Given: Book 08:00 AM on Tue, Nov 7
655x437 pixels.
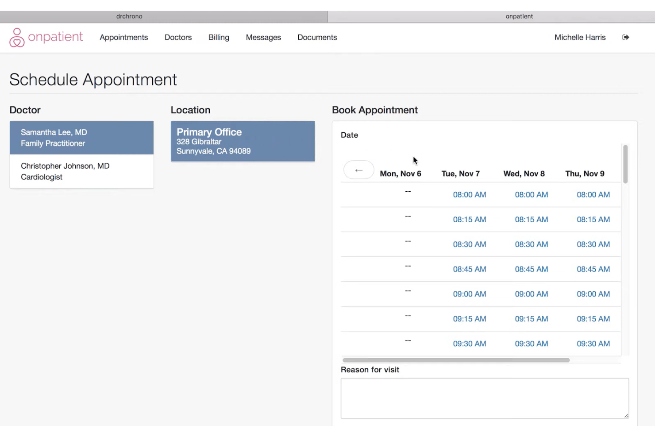Looking at the screenshot, I should click(x=470, y=195).
